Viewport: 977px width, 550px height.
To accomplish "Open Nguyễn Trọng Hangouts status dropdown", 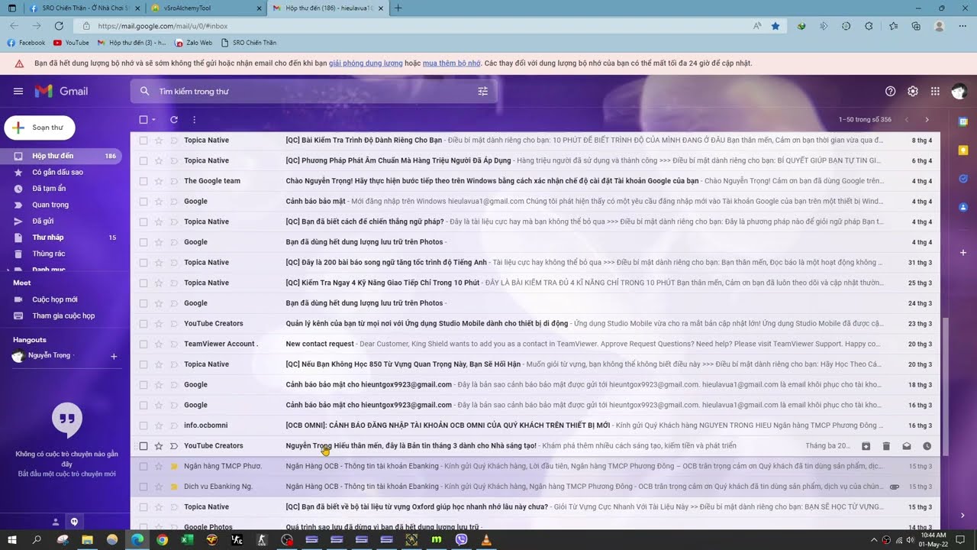I will pos(75,356).
